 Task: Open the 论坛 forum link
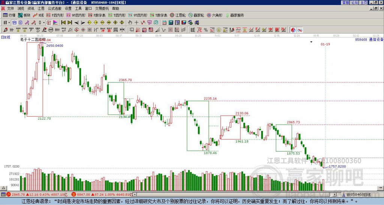pos(355,3)
